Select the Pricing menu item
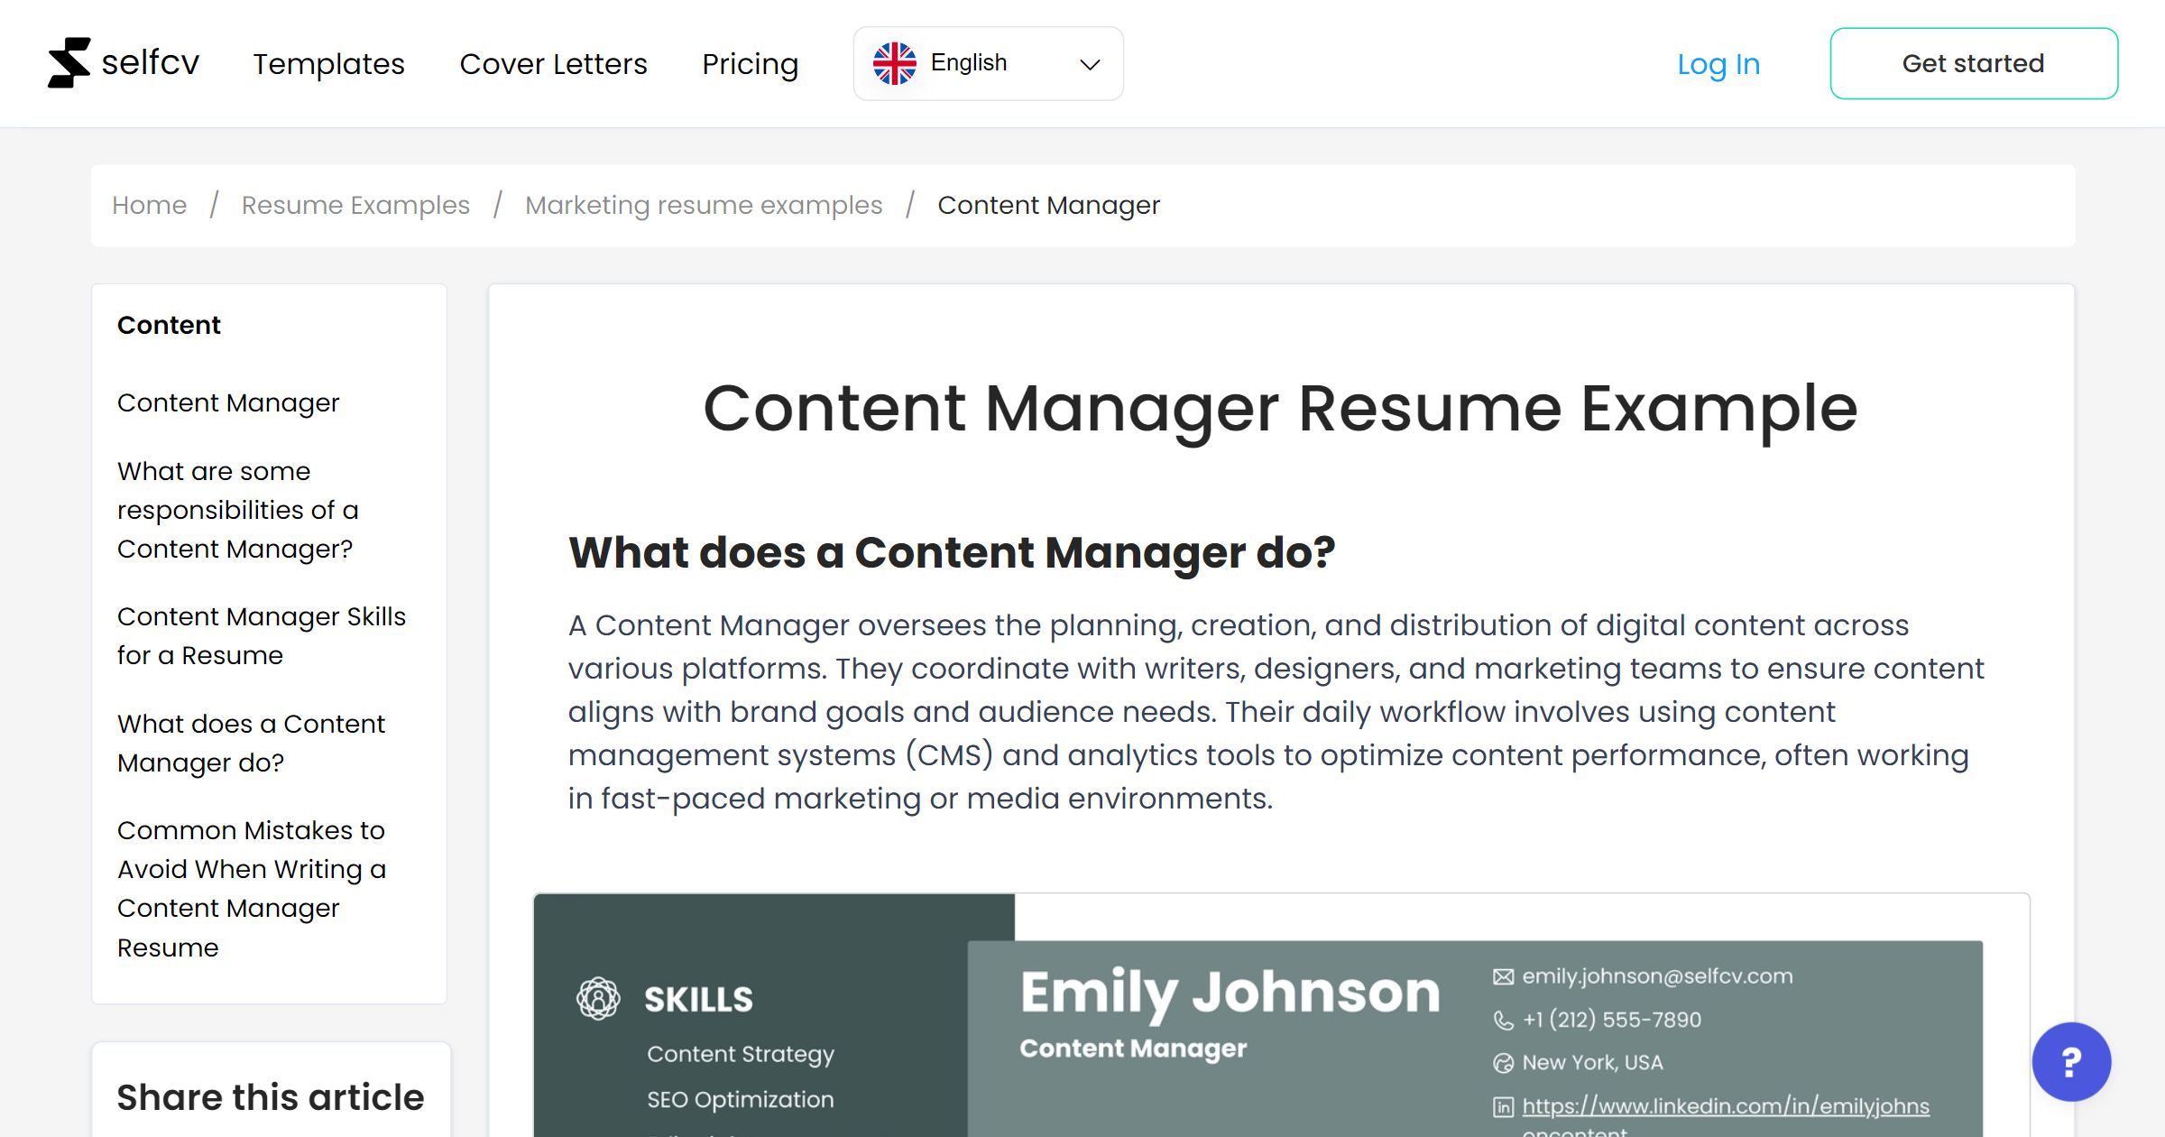2165x1137 pixels. 750,63
